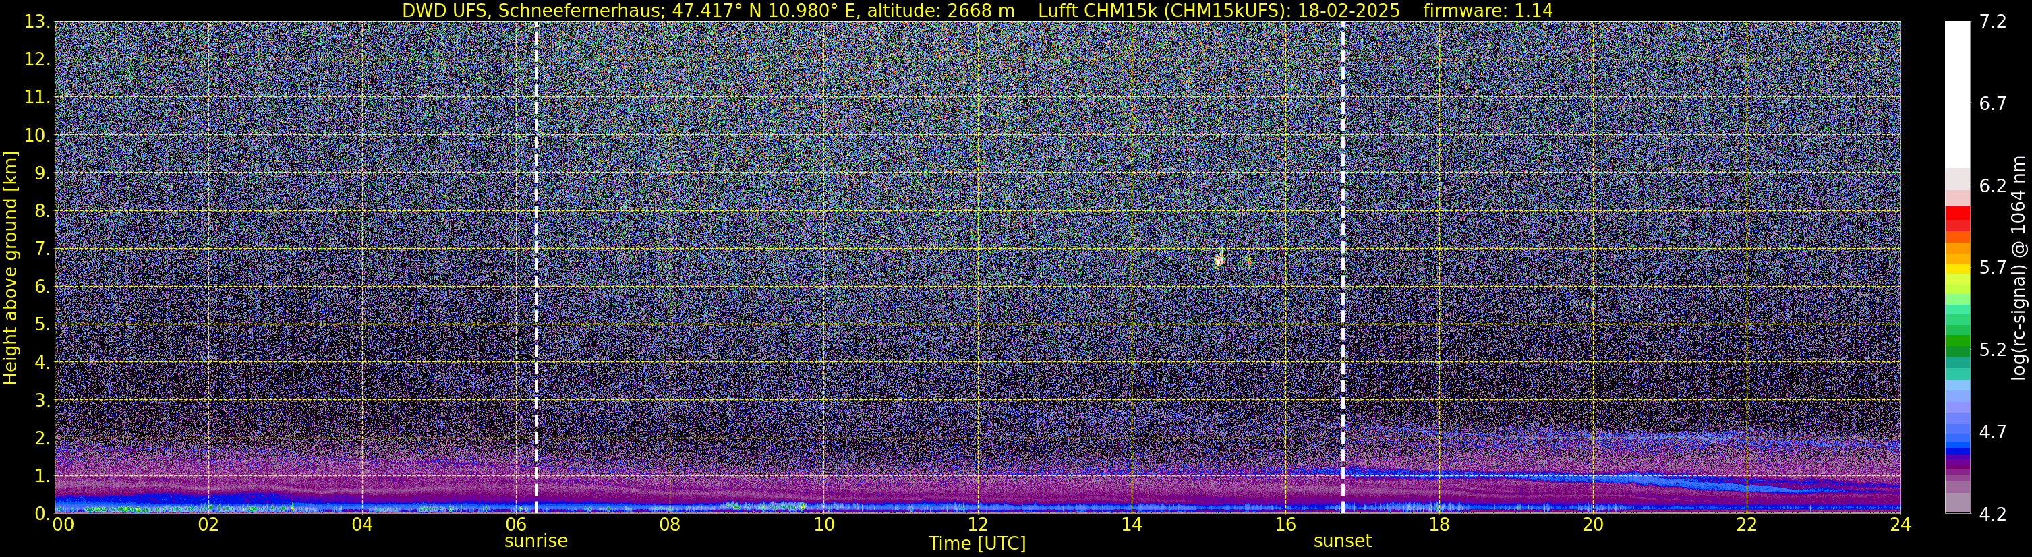
Task: Click the time axis tick '14'
Action: pos(1131,525)
